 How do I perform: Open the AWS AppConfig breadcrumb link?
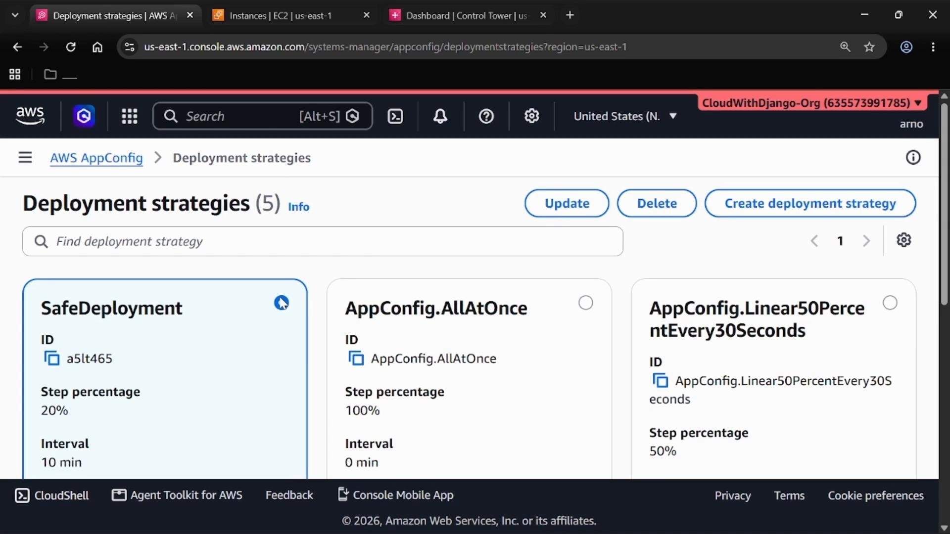96,158
